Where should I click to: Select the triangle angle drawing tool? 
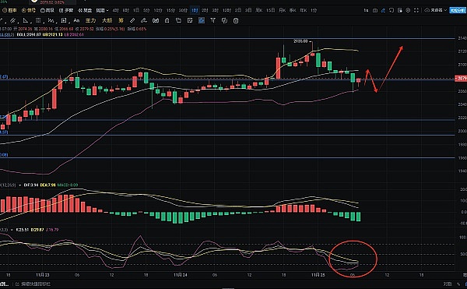pos(26,21)
